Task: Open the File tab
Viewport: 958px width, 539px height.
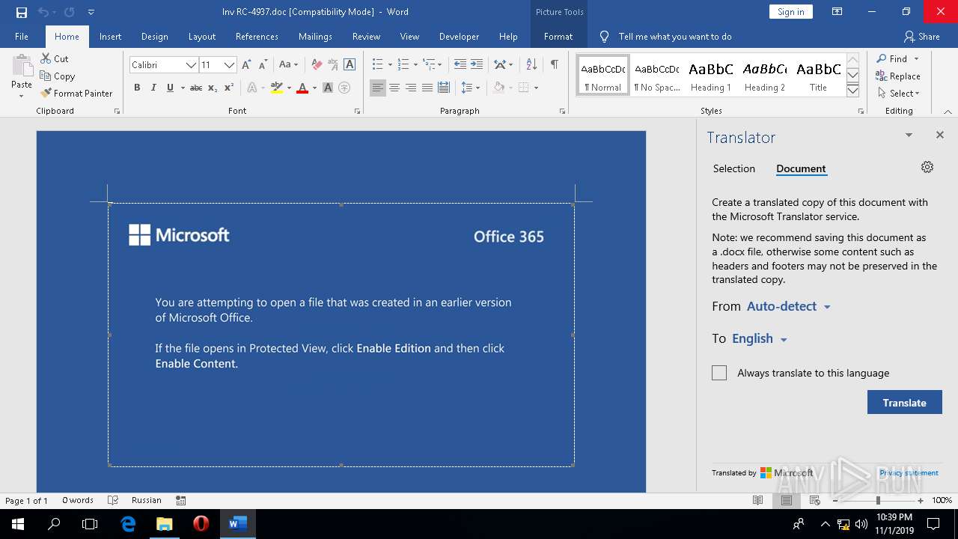Action: [22, 37]
